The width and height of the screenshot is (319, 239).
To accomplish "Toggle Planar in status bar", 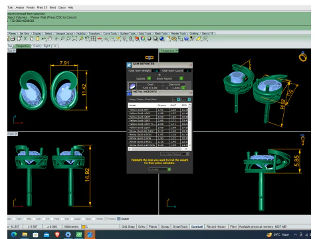I will (153, 226).
